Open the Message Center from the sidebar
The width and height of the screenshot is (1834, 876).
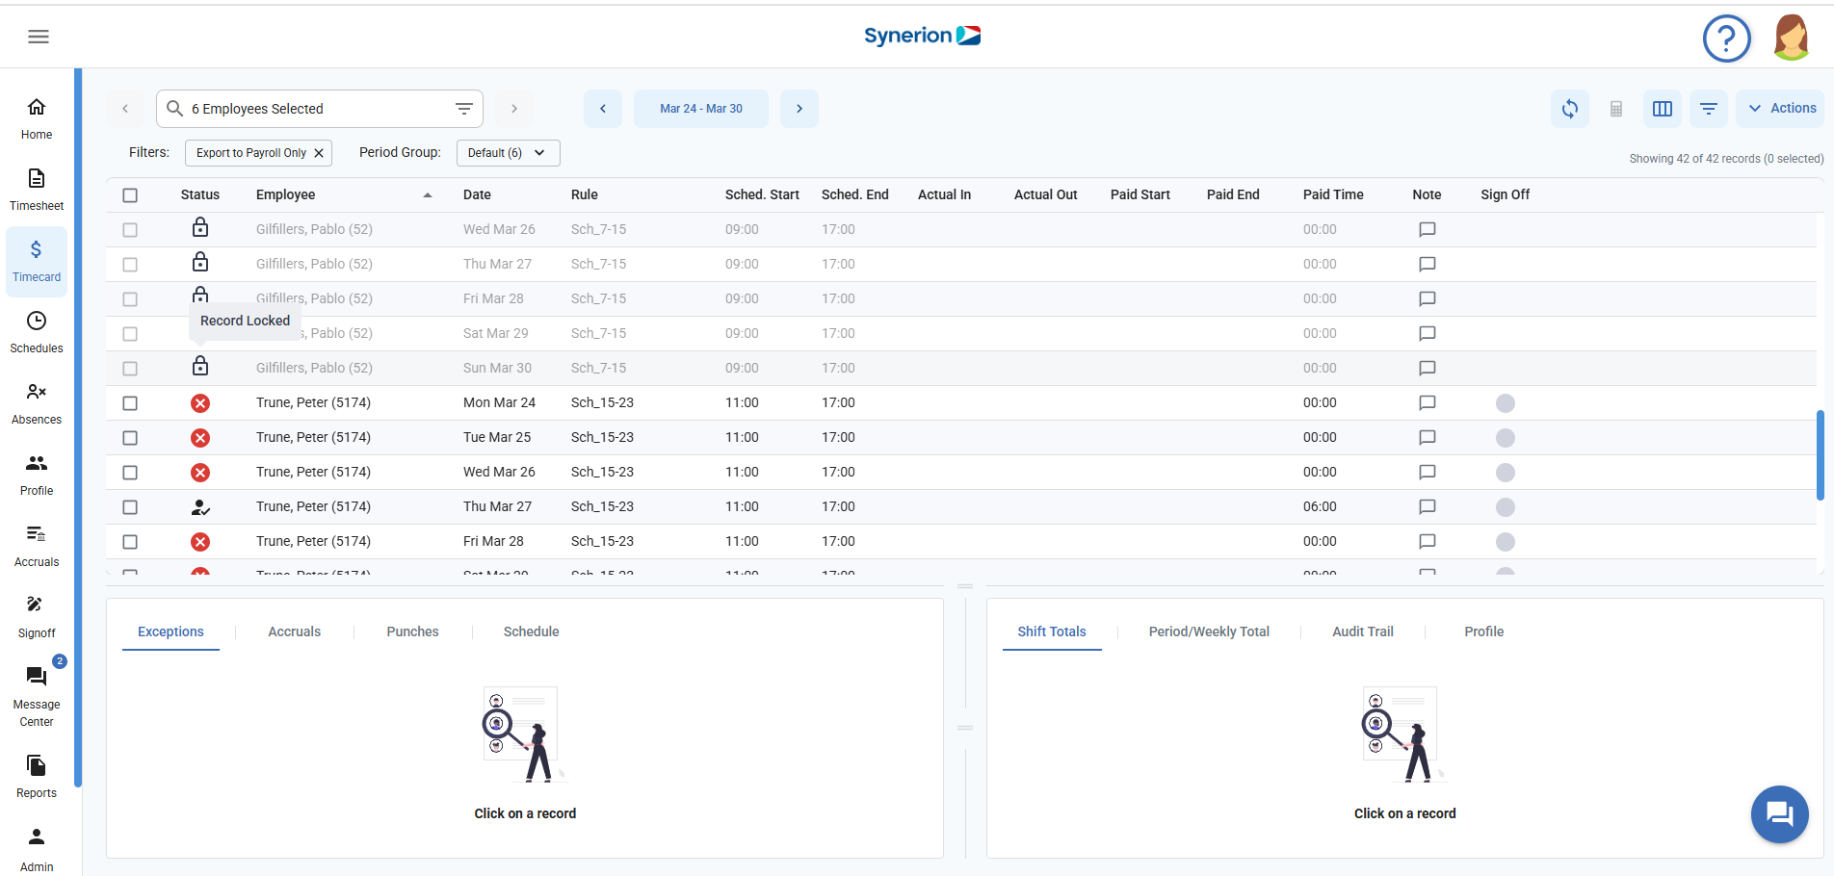[37, 693]
